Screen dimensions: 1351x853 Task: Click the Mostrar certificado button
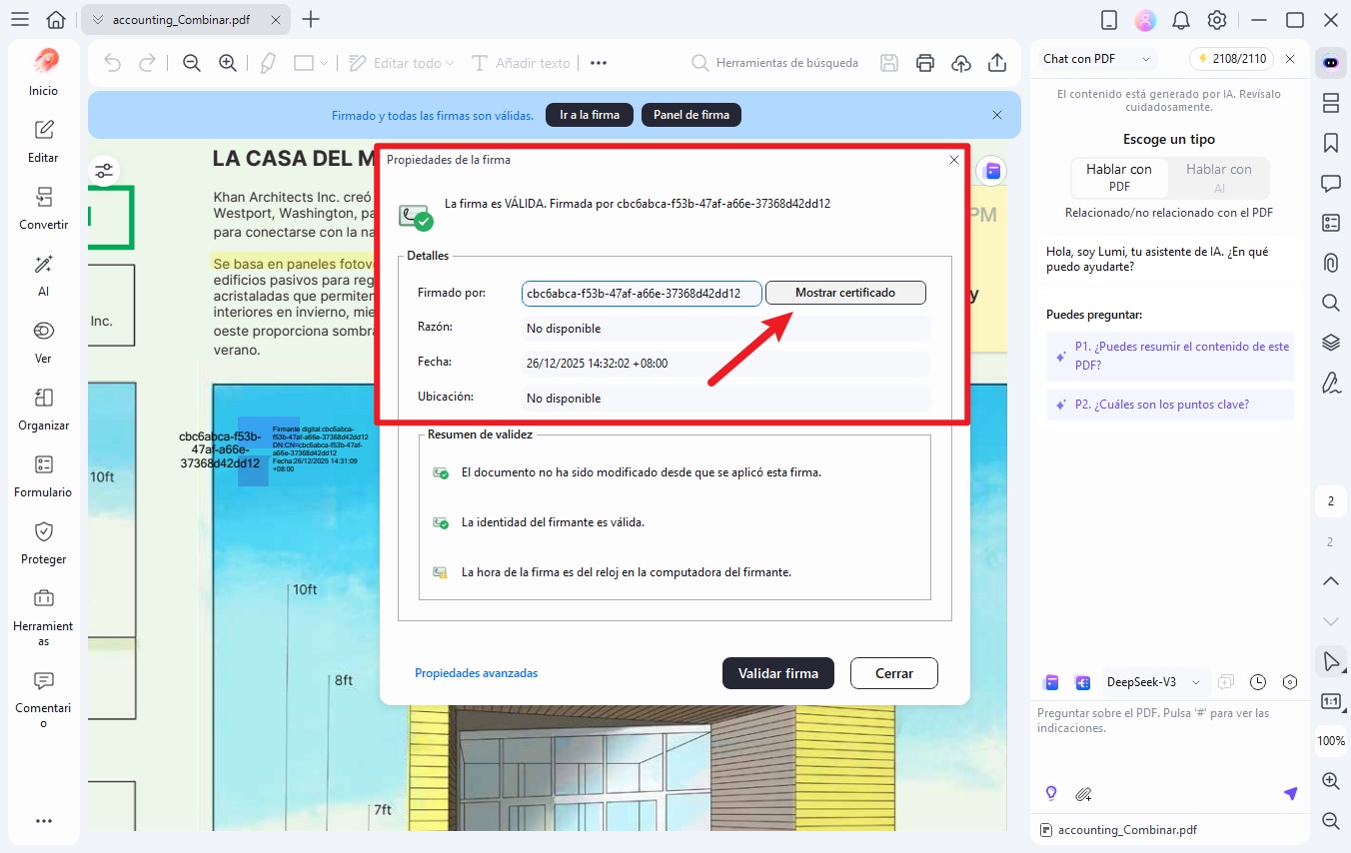pos(844,292)
